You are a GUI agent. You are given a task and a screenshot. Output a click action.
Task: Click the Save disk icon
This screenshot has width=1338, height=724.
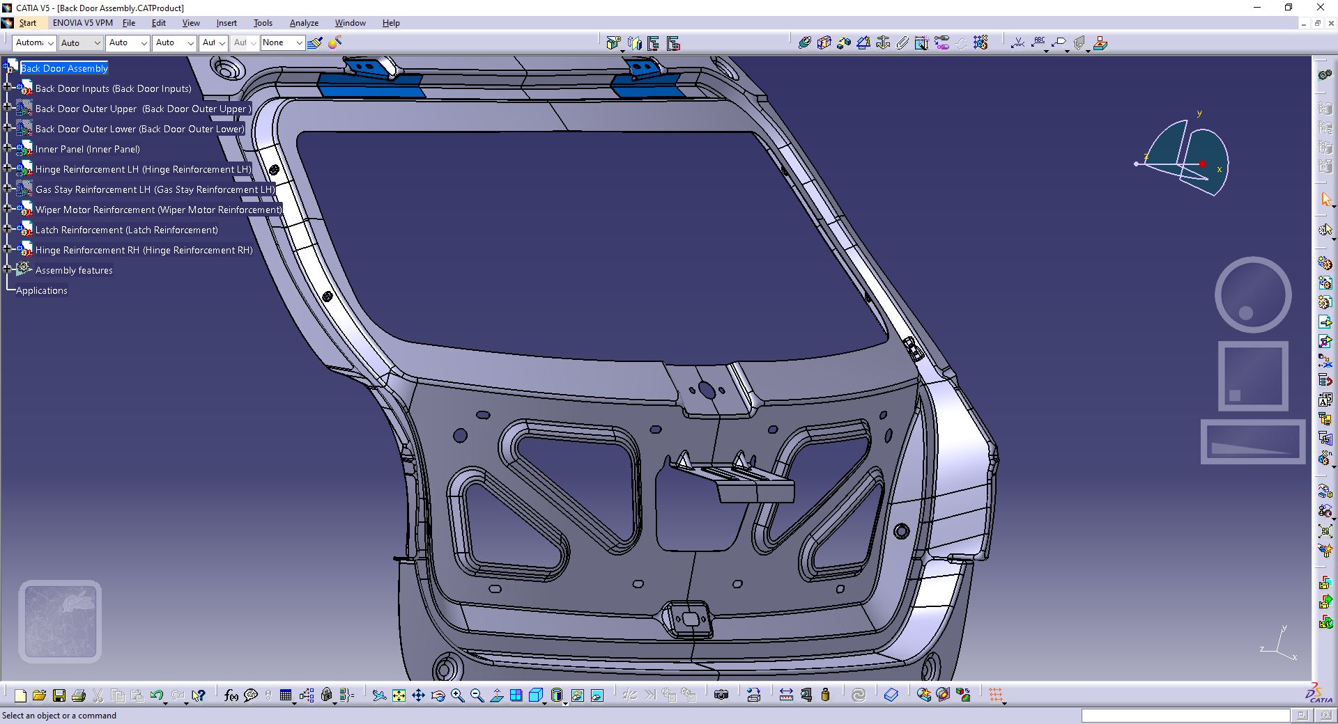point(59,695)
